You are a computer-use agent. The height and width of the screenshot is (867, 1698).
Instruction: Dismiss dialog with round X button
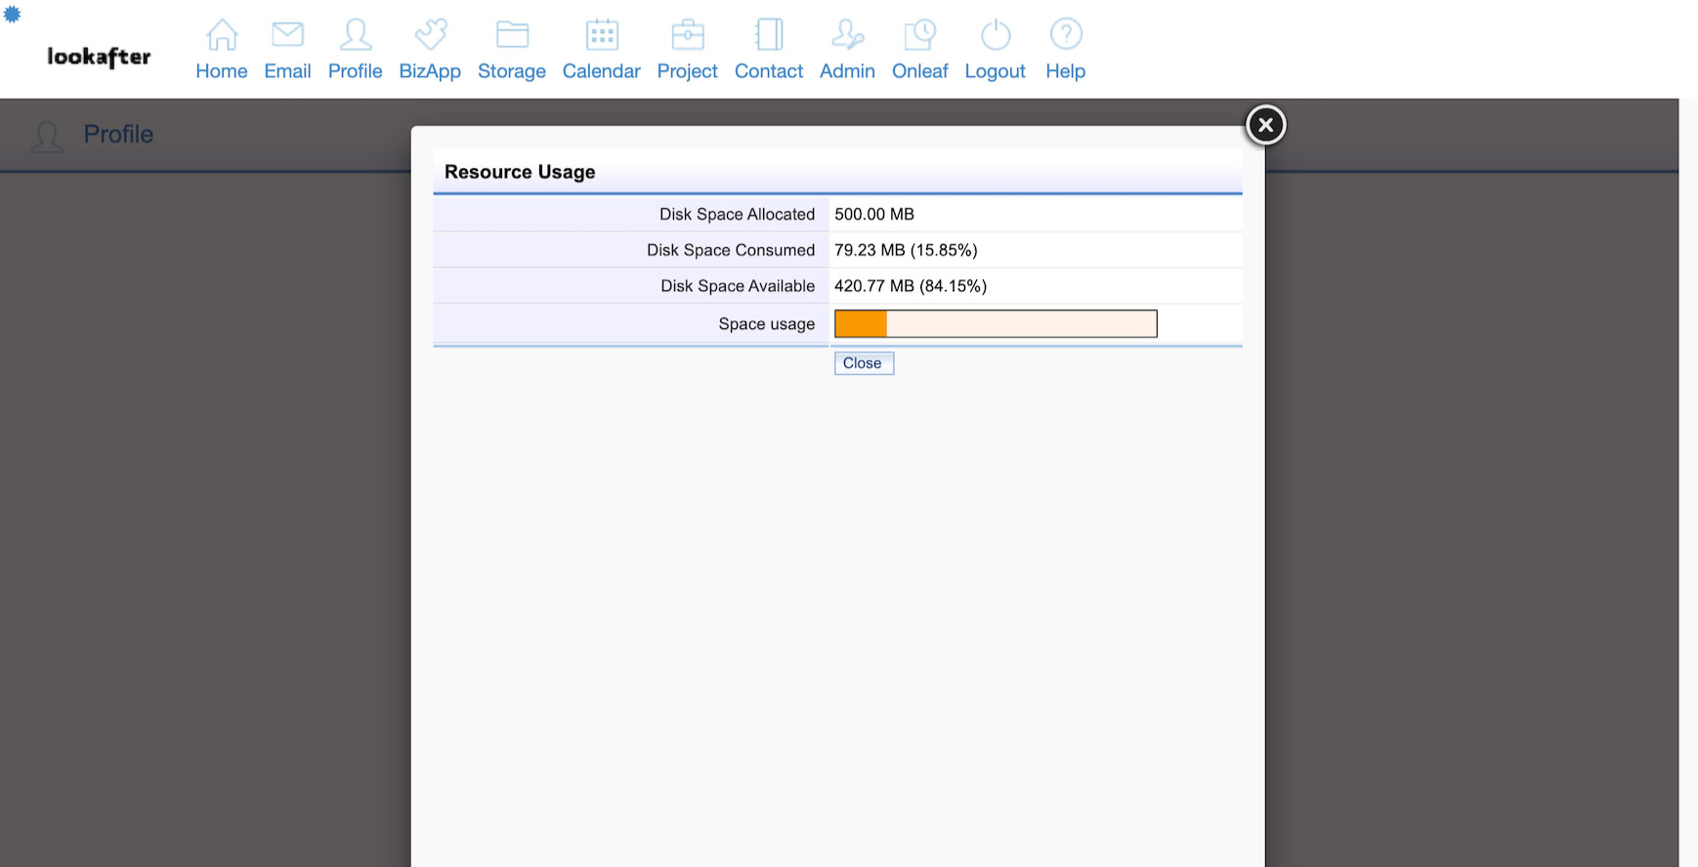click(1265, 125)
